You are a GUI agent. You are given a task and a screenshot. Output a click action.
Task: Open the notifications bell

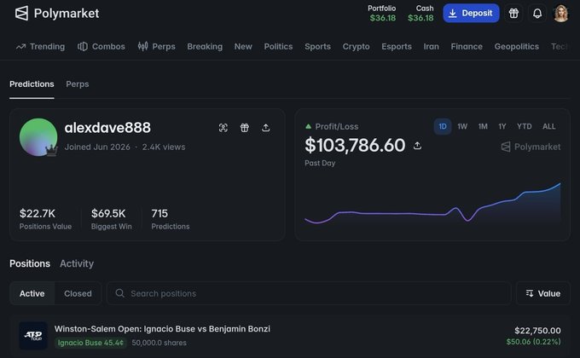coord(537,14)
